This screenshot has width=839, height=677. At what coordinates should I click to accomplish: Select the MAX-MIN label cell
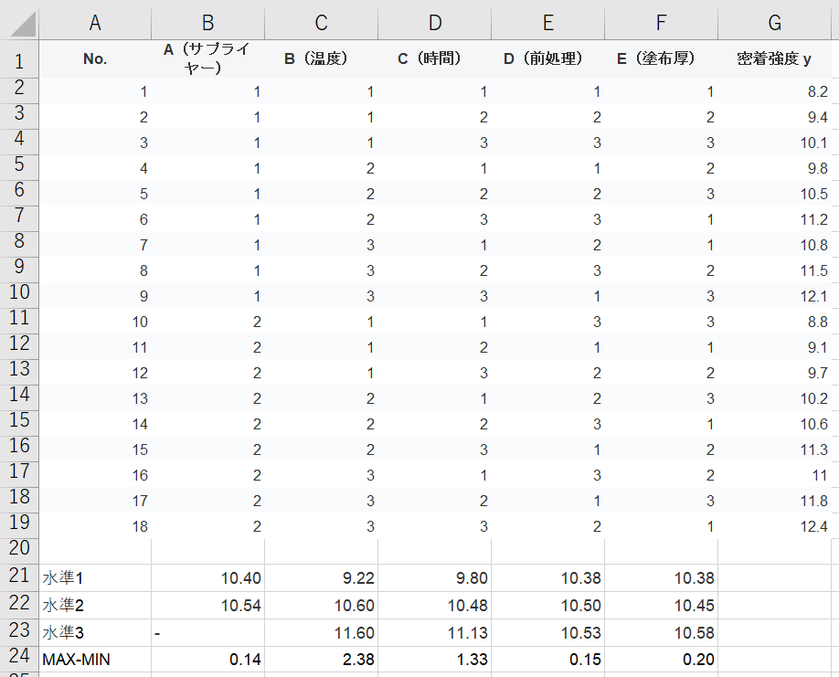95,659
